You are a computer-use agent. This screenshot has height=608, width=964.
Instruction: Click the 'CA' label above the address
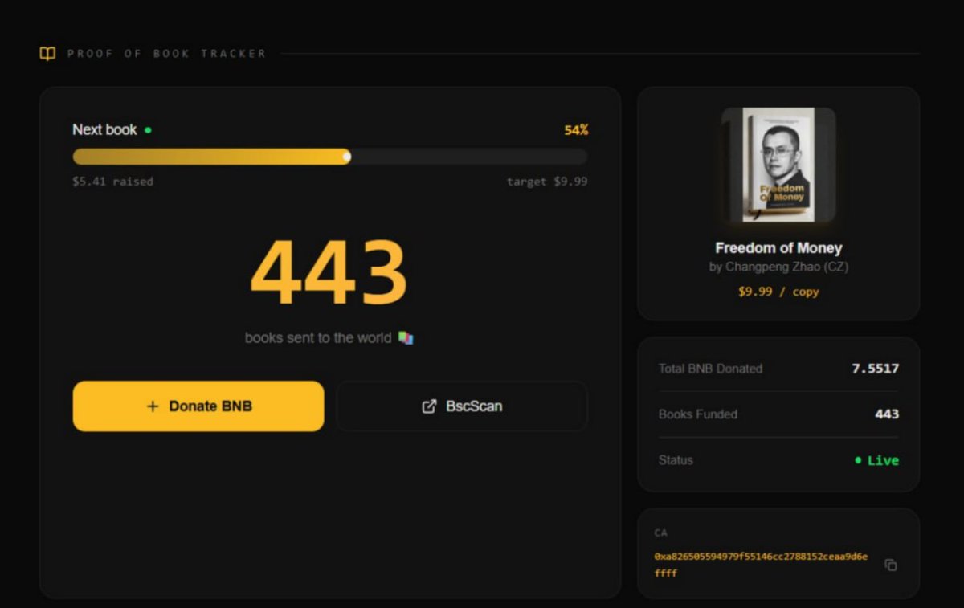[x=660, y=533]
